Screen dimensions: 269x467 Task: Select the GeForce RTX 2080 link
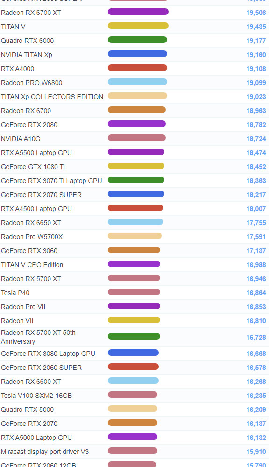pyautogui.click(x=29, y=125)
